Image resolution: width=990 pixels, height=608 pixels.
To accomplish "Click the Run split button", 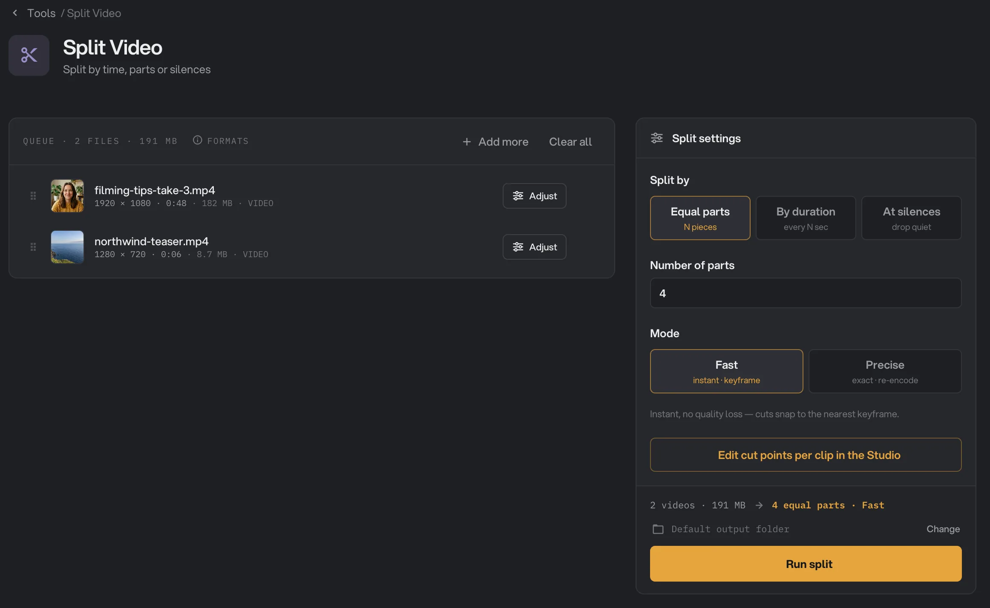I will coord(806,564).
